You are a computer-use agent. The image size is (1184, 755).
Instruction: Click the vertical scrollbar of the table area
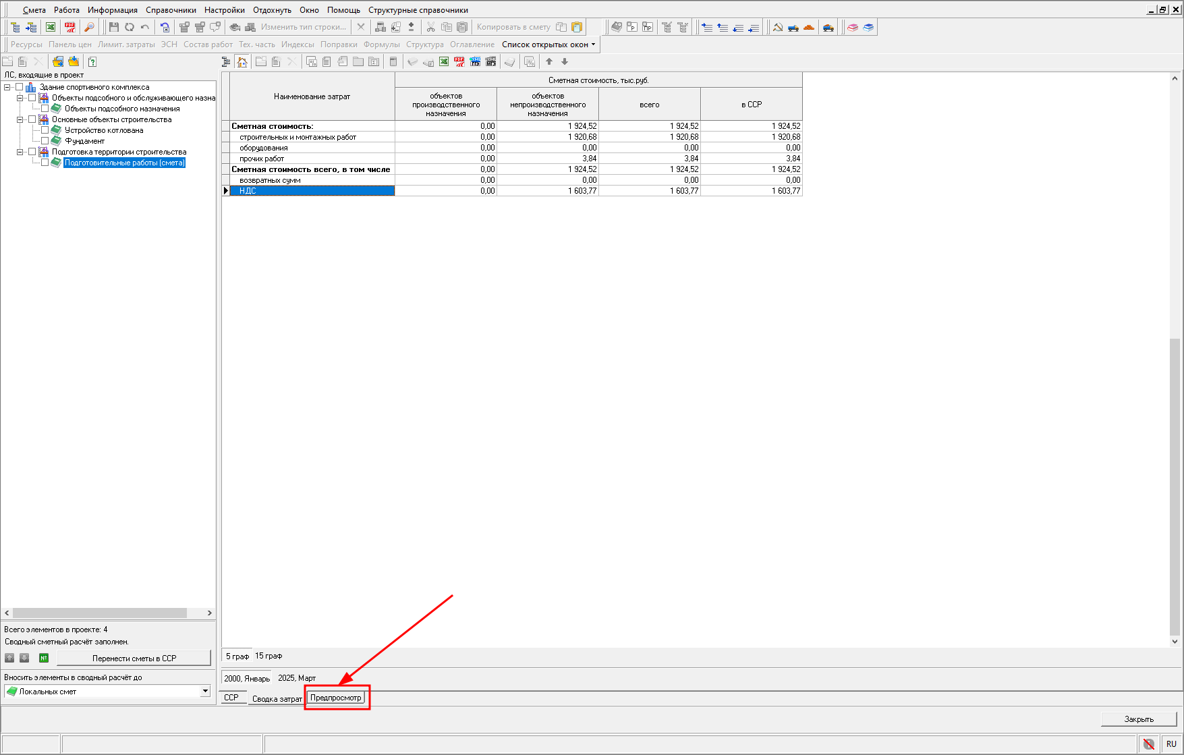[1175, 486]
